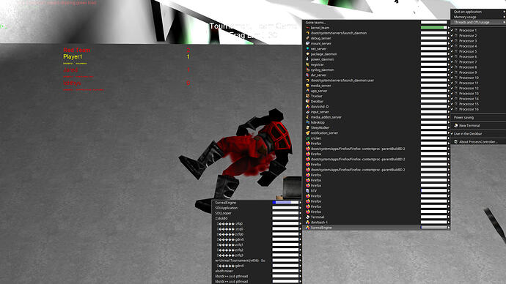Click the About ProcessController icon
Viewport: 506px width, 284px height.
coord(456,142)
